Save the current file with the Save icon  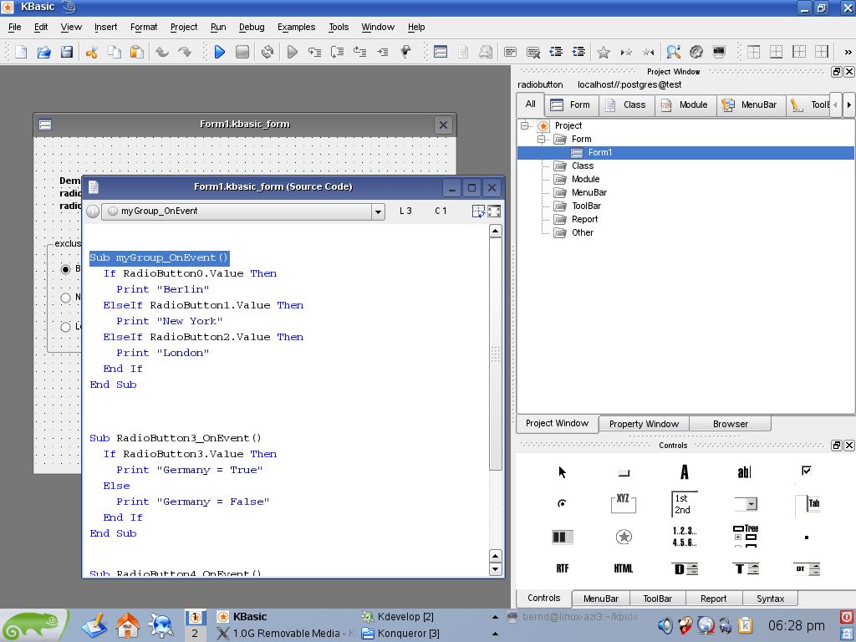(x=67, y=51)
